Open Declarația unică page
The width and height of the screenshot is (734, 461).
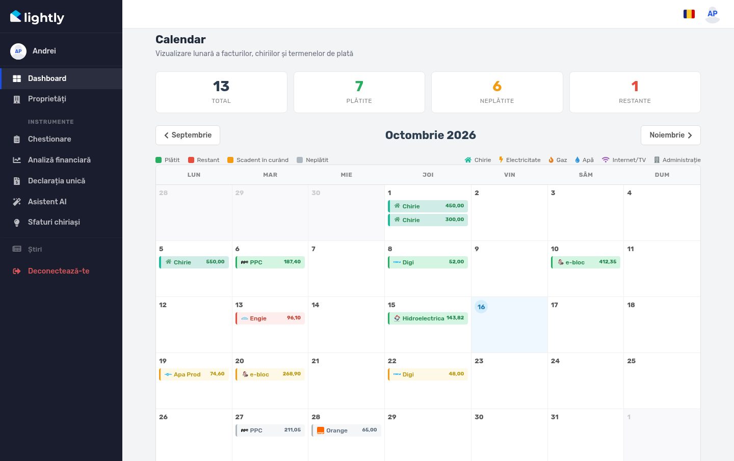61,181
